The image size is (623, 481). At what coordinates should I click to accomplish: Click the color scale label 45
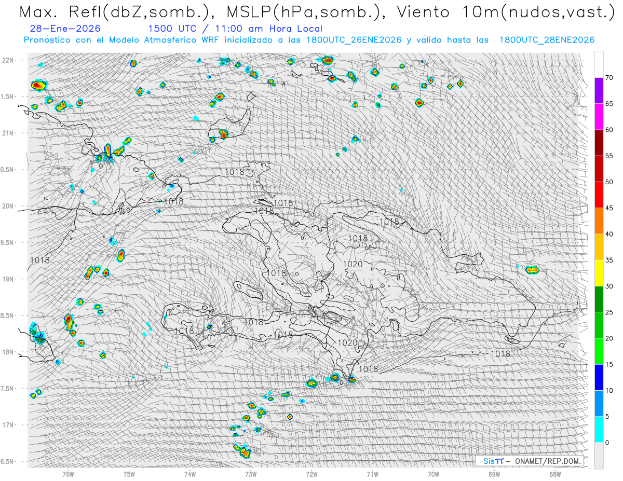point(609,208)
